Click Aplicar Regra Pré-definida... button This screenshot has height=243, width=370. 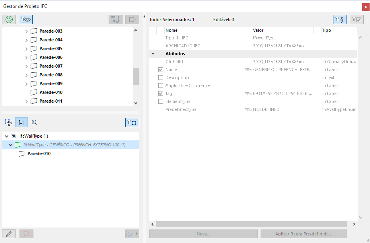304,234
